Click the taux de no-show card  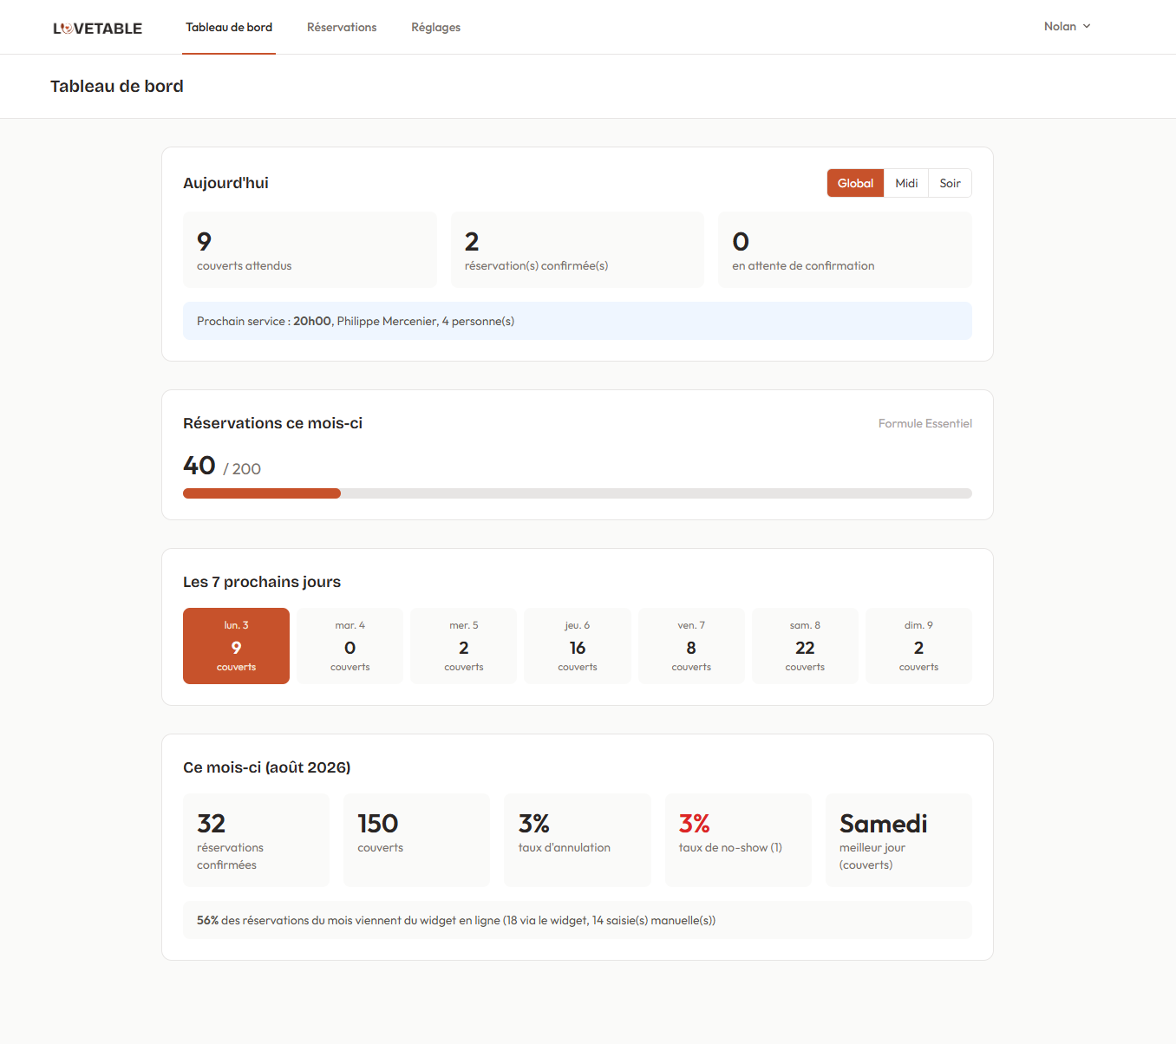738,840
